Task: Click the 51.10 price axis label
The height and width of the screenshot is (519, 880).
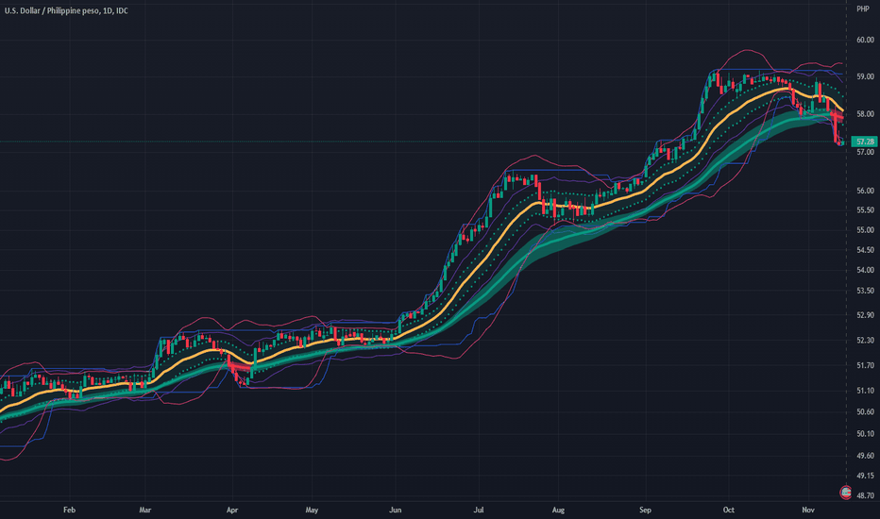Action: click(865, 391)
